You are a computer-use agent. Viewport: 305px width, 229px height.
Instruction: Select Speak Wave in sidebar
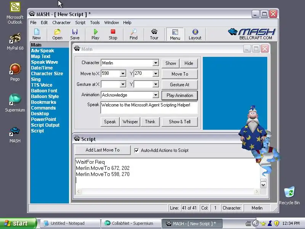point(45,62)
